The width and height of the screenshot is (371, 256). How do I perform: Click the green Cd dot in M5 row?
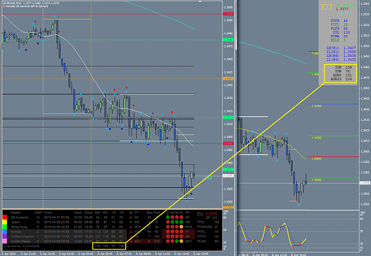click(x=172, y=222)
